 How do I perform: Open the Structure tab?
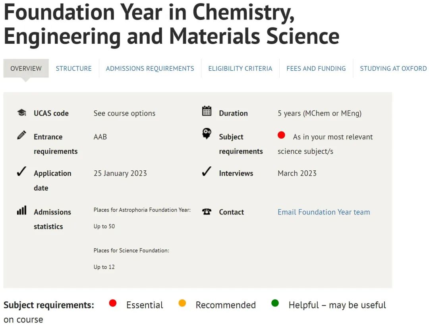pos(73,68)
